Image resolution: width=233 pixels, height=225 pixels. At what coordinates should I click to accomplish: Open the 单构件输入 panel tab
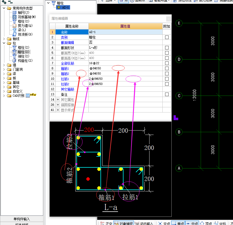(x=22, y=219)
